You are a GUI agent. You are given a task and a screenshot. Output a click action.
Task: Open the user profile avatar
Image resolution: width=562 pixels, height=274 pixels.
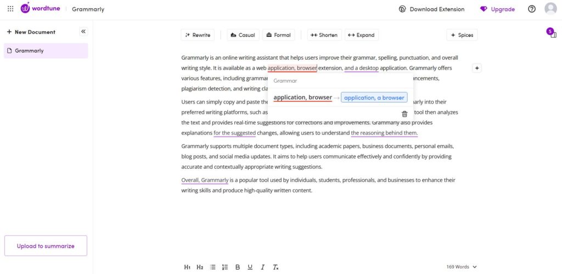[x=550, y=9]
